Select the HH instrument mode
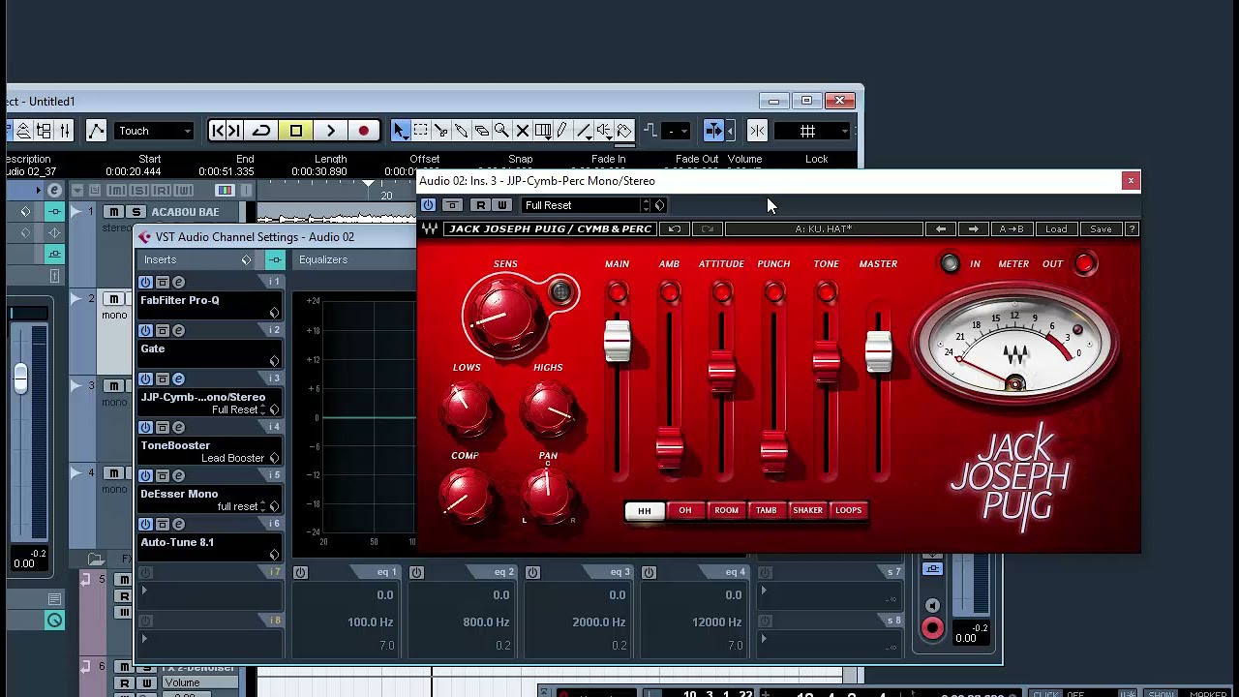This screenshot has height=697, width=1239. (644, 510)
